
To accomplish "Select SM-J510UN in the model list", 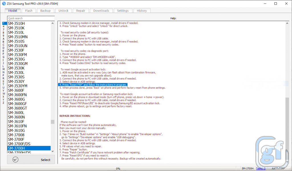I will pyautogui.click(x=29, y=46).
